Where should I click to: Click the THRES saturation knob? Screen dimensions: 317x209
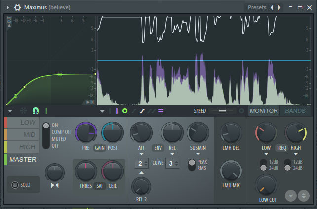click(x=86, y=171)
